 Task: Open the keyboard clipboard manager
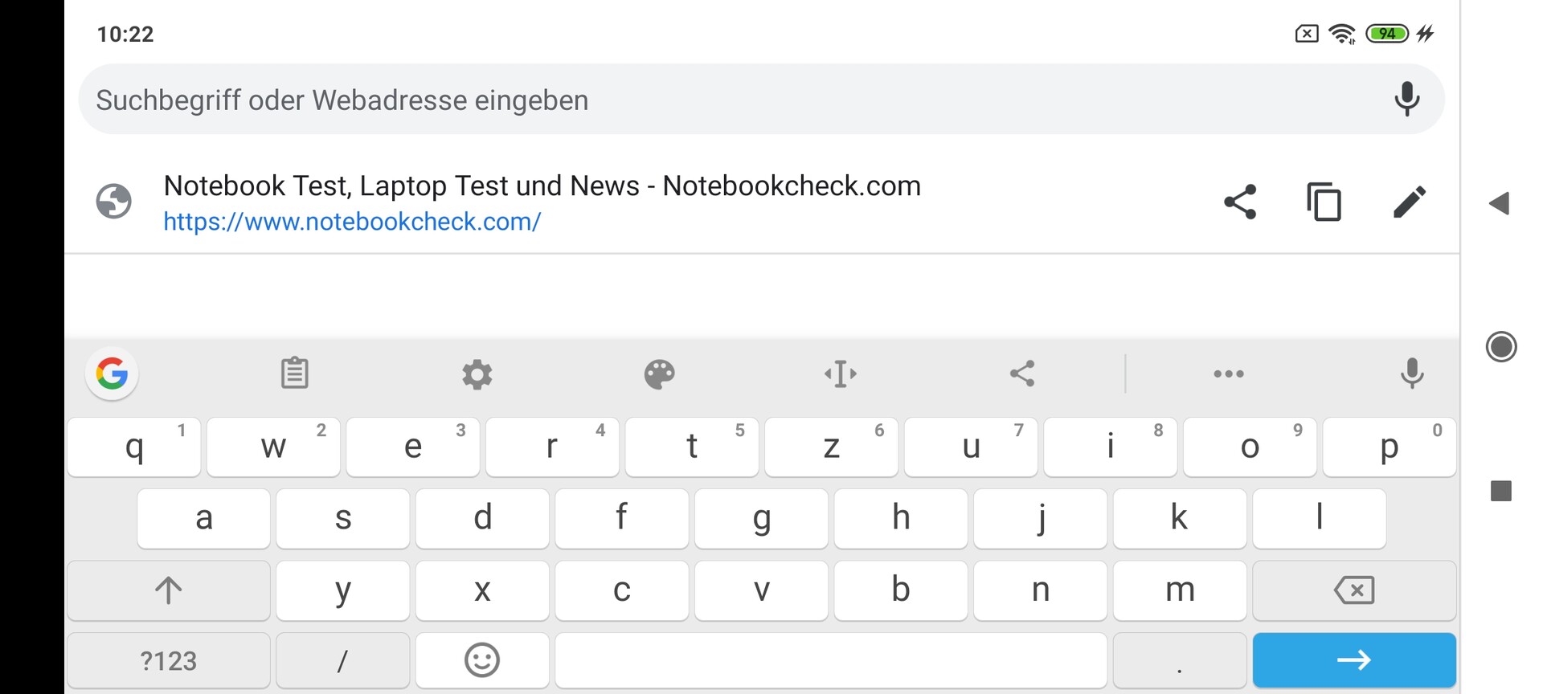[x=294, y=374]
